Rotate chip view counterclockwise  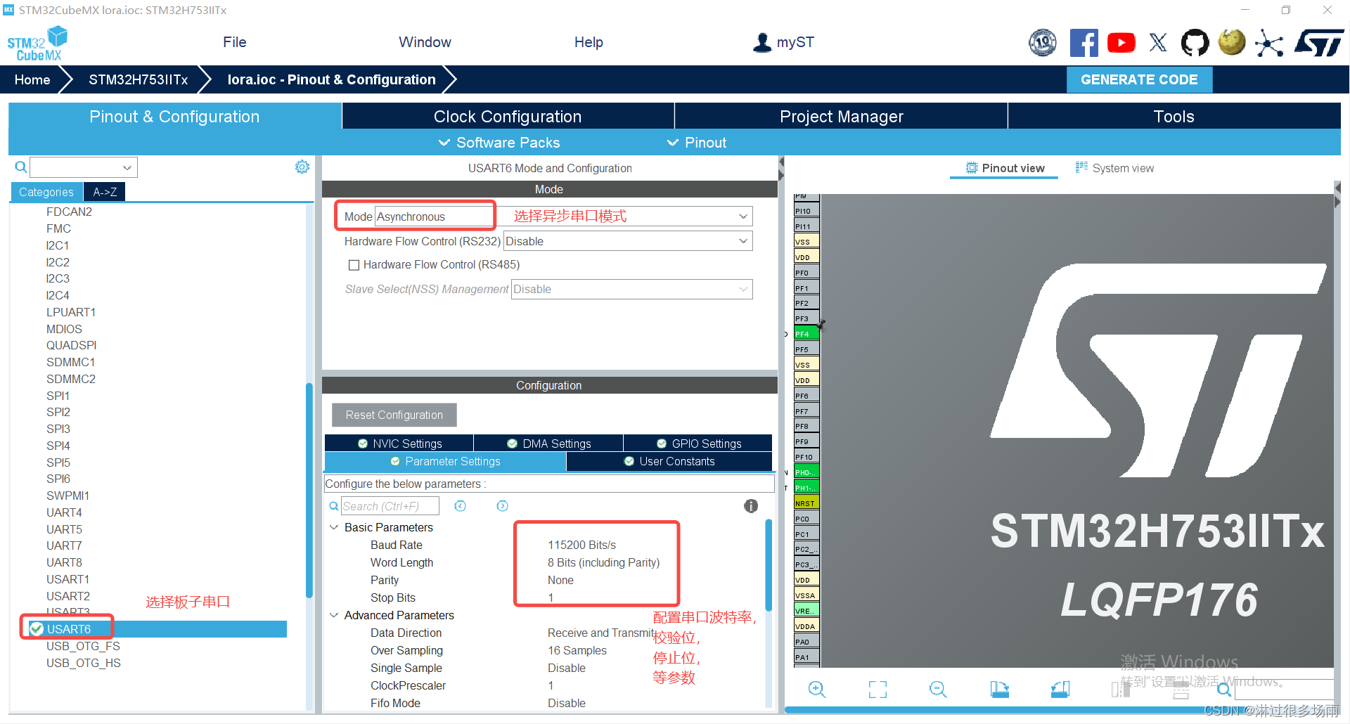click(1060, 689)
